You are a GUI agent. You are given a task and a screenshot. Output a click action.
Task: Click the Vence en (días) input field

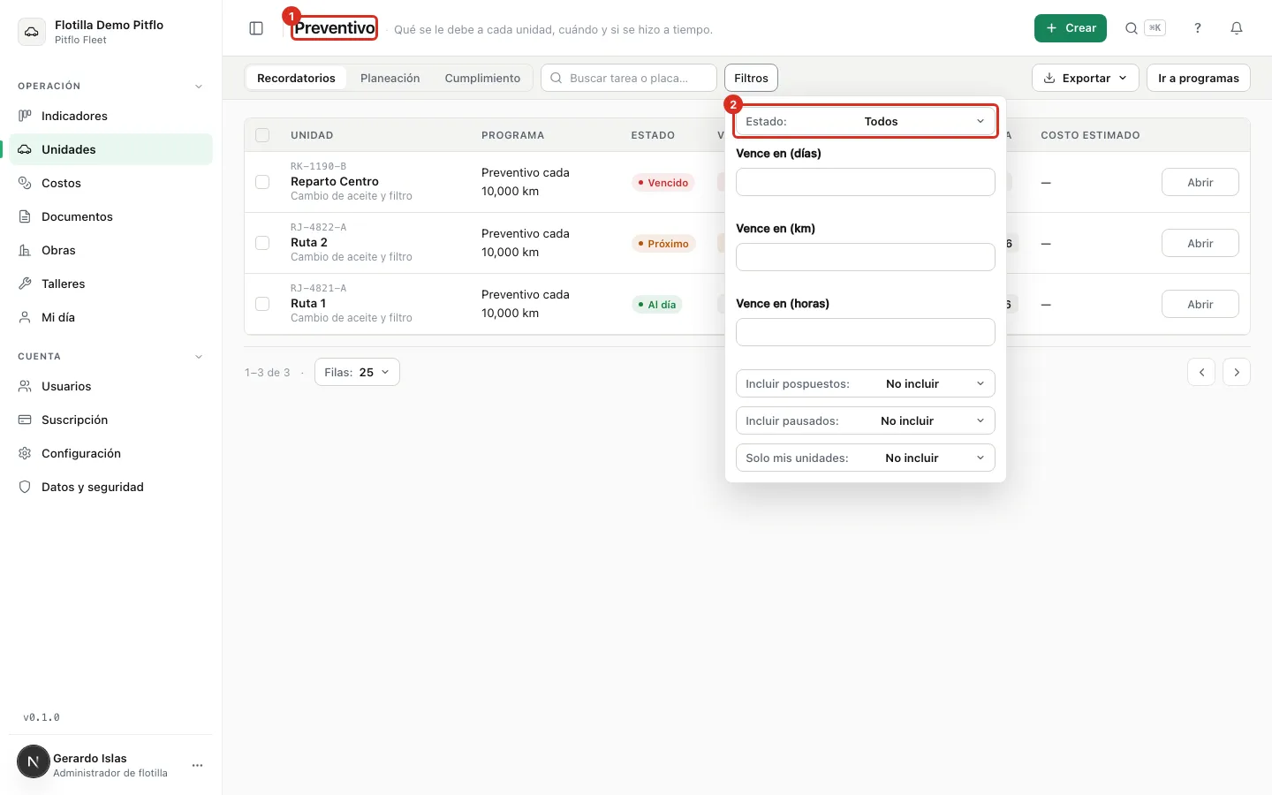point(866,182)
